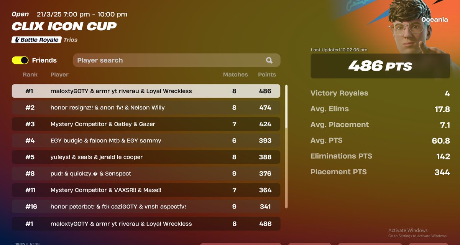Click the Player column header
460x245 pixels.
coord(59,74)
